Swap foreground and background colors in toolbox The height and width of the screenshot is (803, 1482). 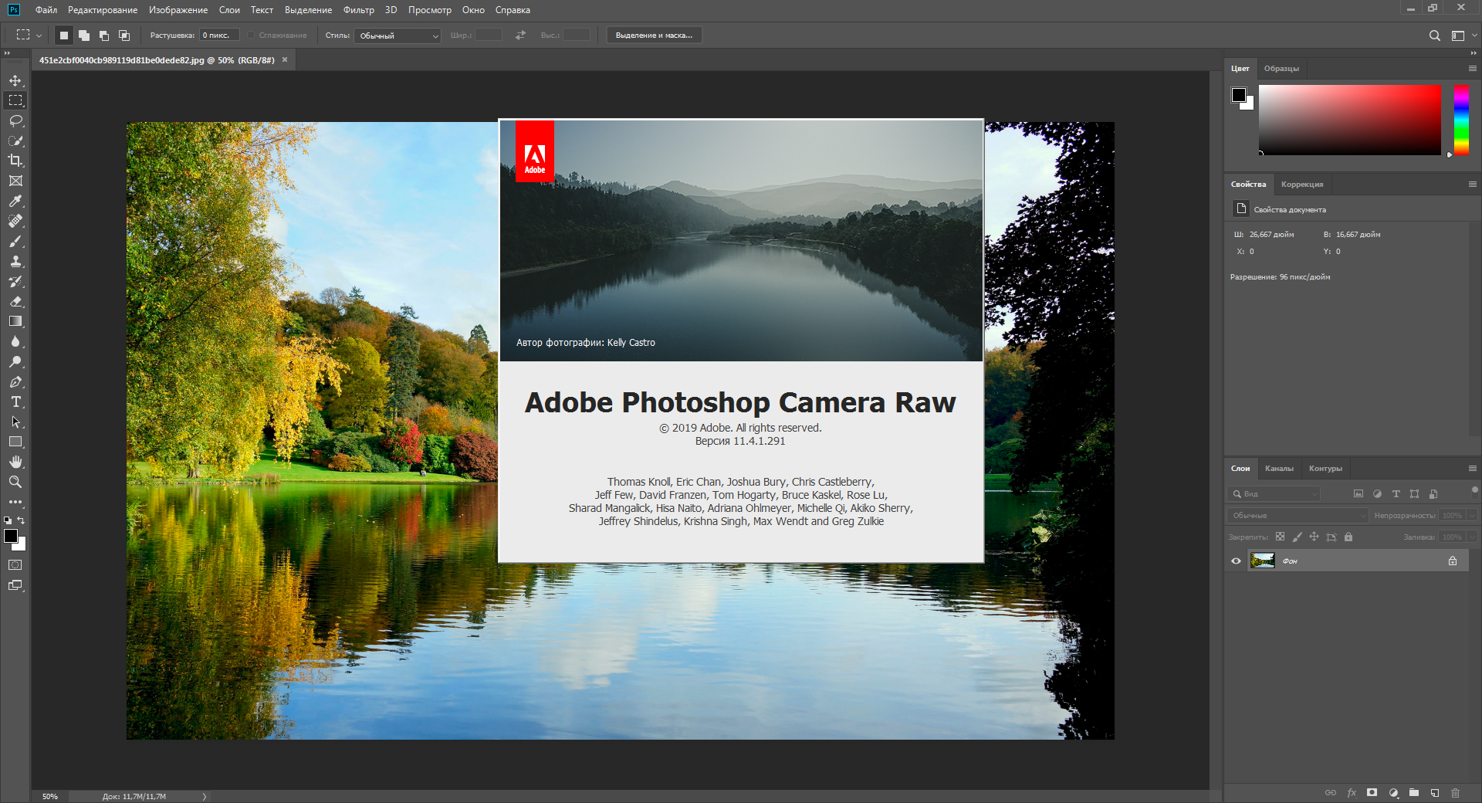(x=22, y=520)
